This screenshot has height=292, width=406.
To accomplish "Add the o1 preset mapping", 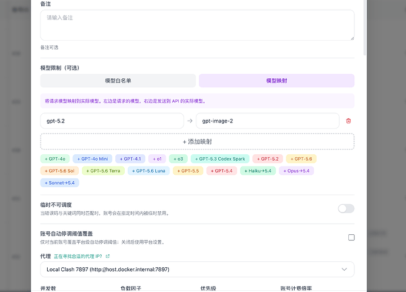I will (x=157, y=159).
